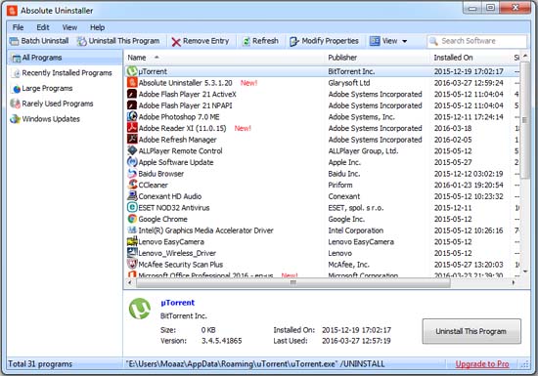
Task: Click the Windows Updates icon
Action: [x=16, y=119]
